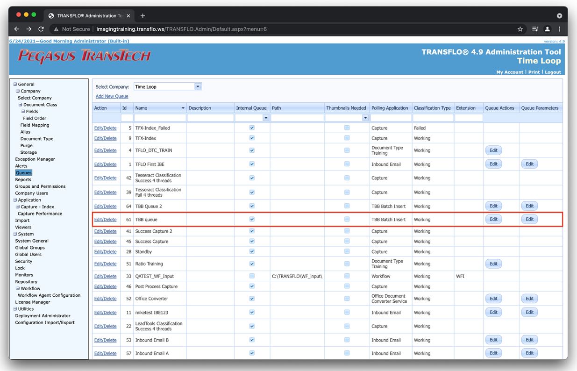Close the TRANSFLO Administration Tool tab
Viewport: 577px width, 371px height.
128,16
